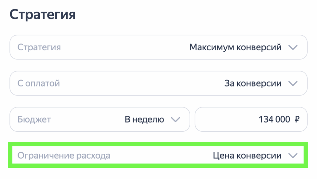
Task: Click the chevron beside Максимум конверсий
Action: pos(293,47)
